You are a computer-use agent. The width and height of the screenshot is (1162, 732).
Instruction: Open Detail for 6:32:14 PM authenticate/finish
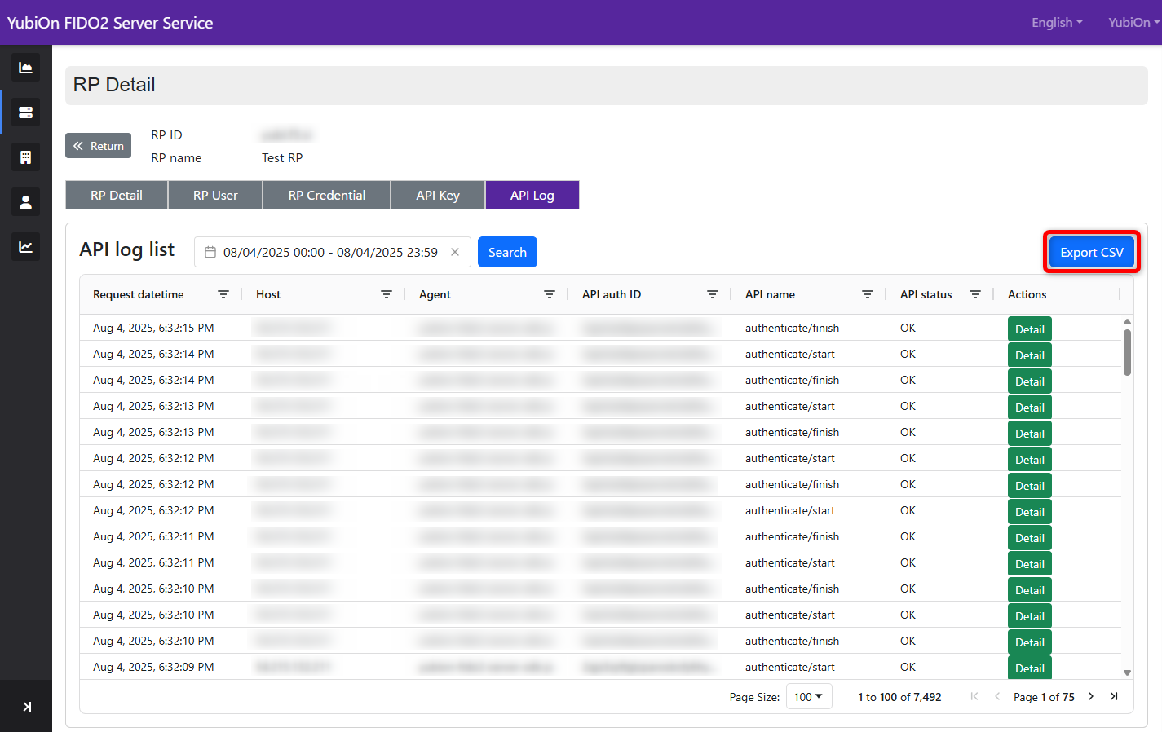pos(1030,381)
